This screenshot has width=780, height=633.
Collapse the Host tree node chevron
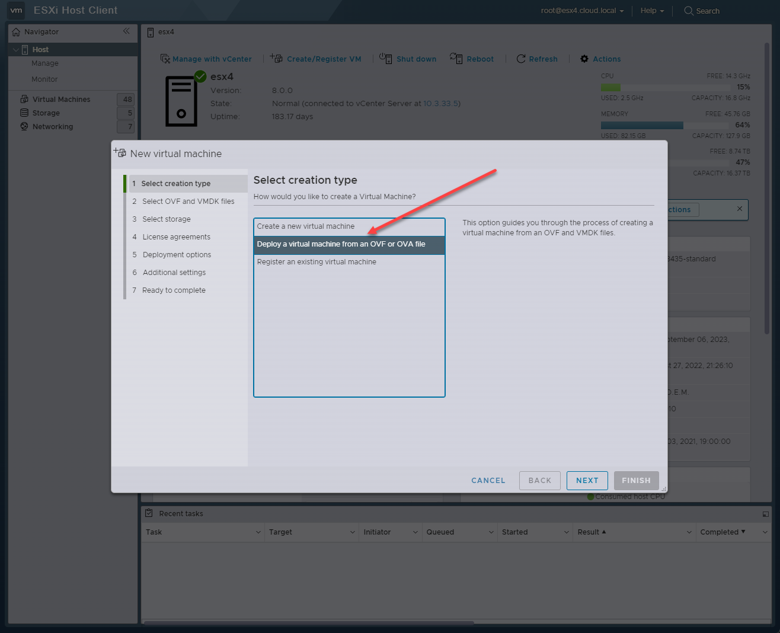15,50
